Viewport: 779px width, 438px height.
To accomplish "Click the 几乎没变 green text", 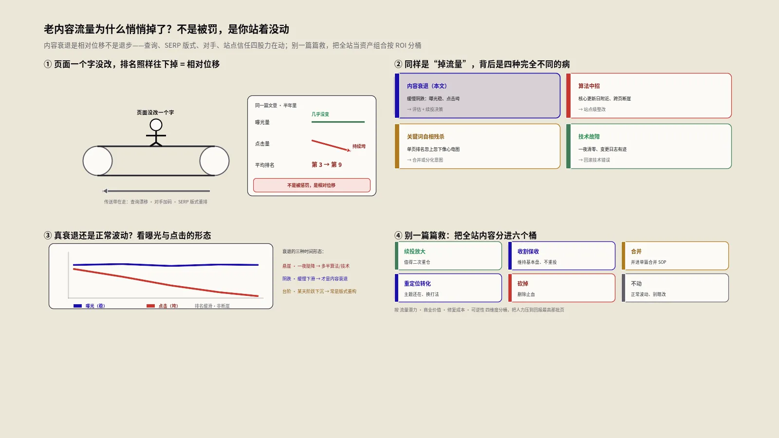I will (x=320, y=114).
